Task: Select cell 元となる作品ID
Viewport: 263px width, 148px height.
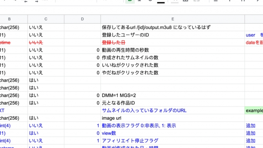Action: click(x=173, y=103)
